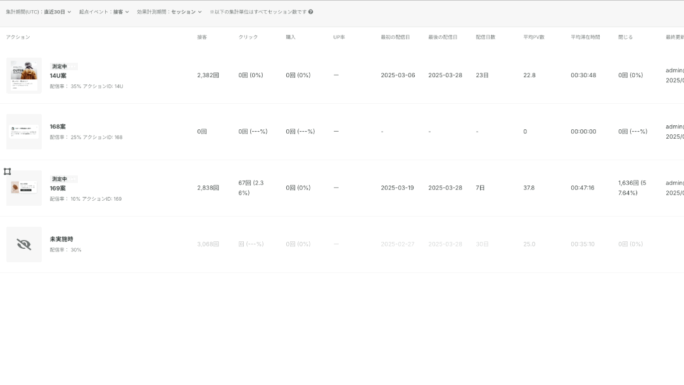Click the frame icon above 169案 thumbnail

click(x=8, y=172)
